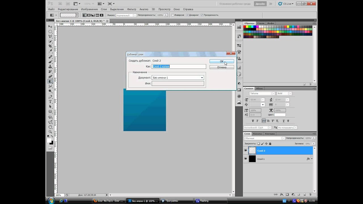This screenshot has width=363, height=204.
Task: Select the Quick Selection tool
Action: tap(50, 41)
